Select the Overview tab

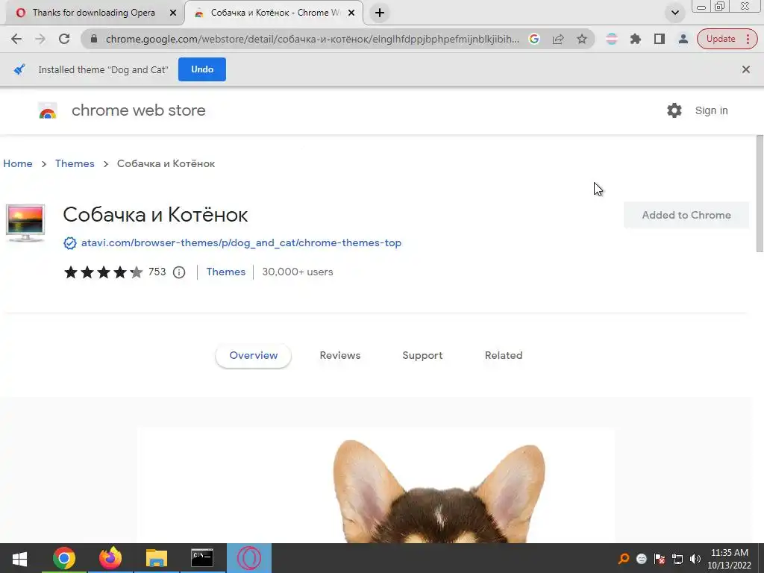point(254,356)
